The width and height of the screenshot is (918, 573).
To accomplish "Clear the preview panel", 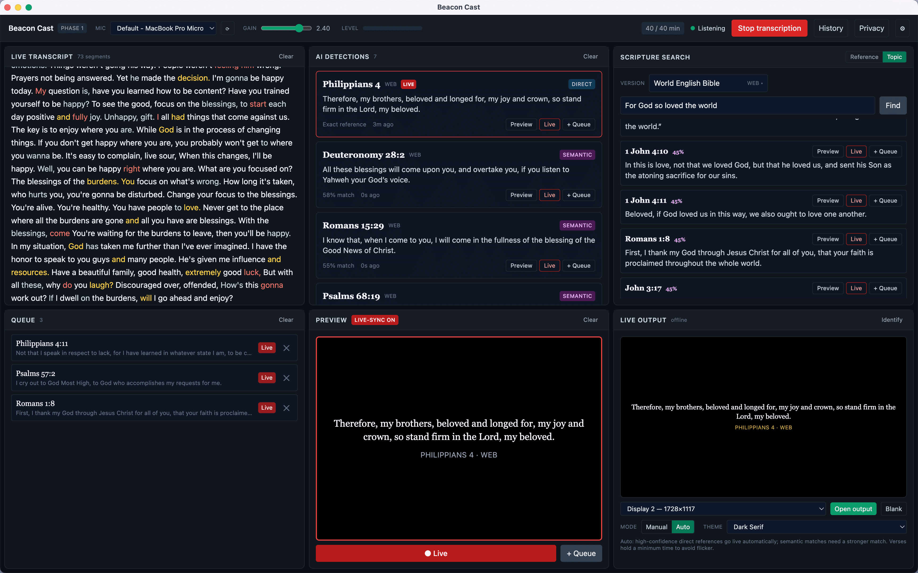I will [x=590, y=320].
